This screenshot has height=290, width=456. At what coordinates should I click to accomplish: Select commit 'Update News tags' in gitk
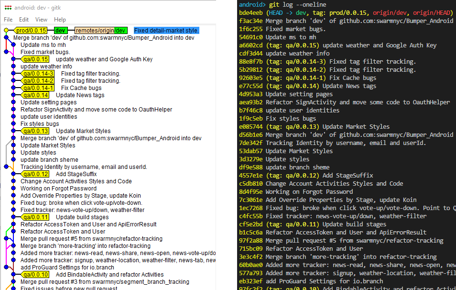point(80,95)
